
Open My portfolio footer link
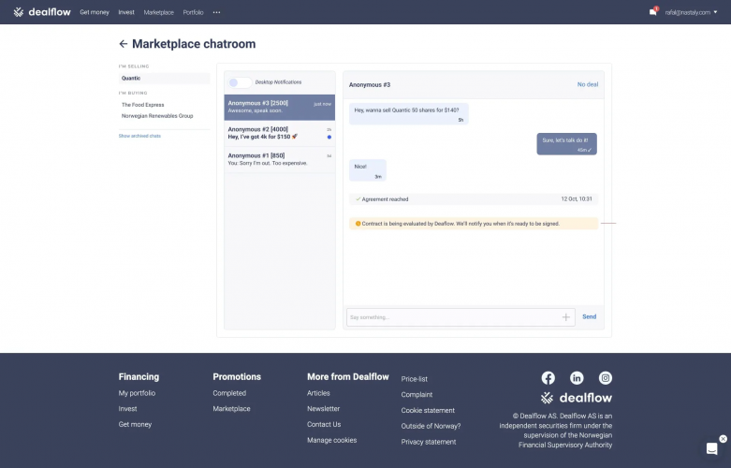[x=137, y=393]
